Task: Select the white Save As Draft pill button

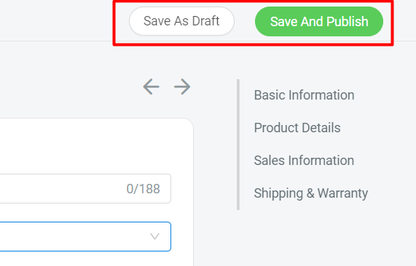Action: pyautogui.click(x=181, y=21)
